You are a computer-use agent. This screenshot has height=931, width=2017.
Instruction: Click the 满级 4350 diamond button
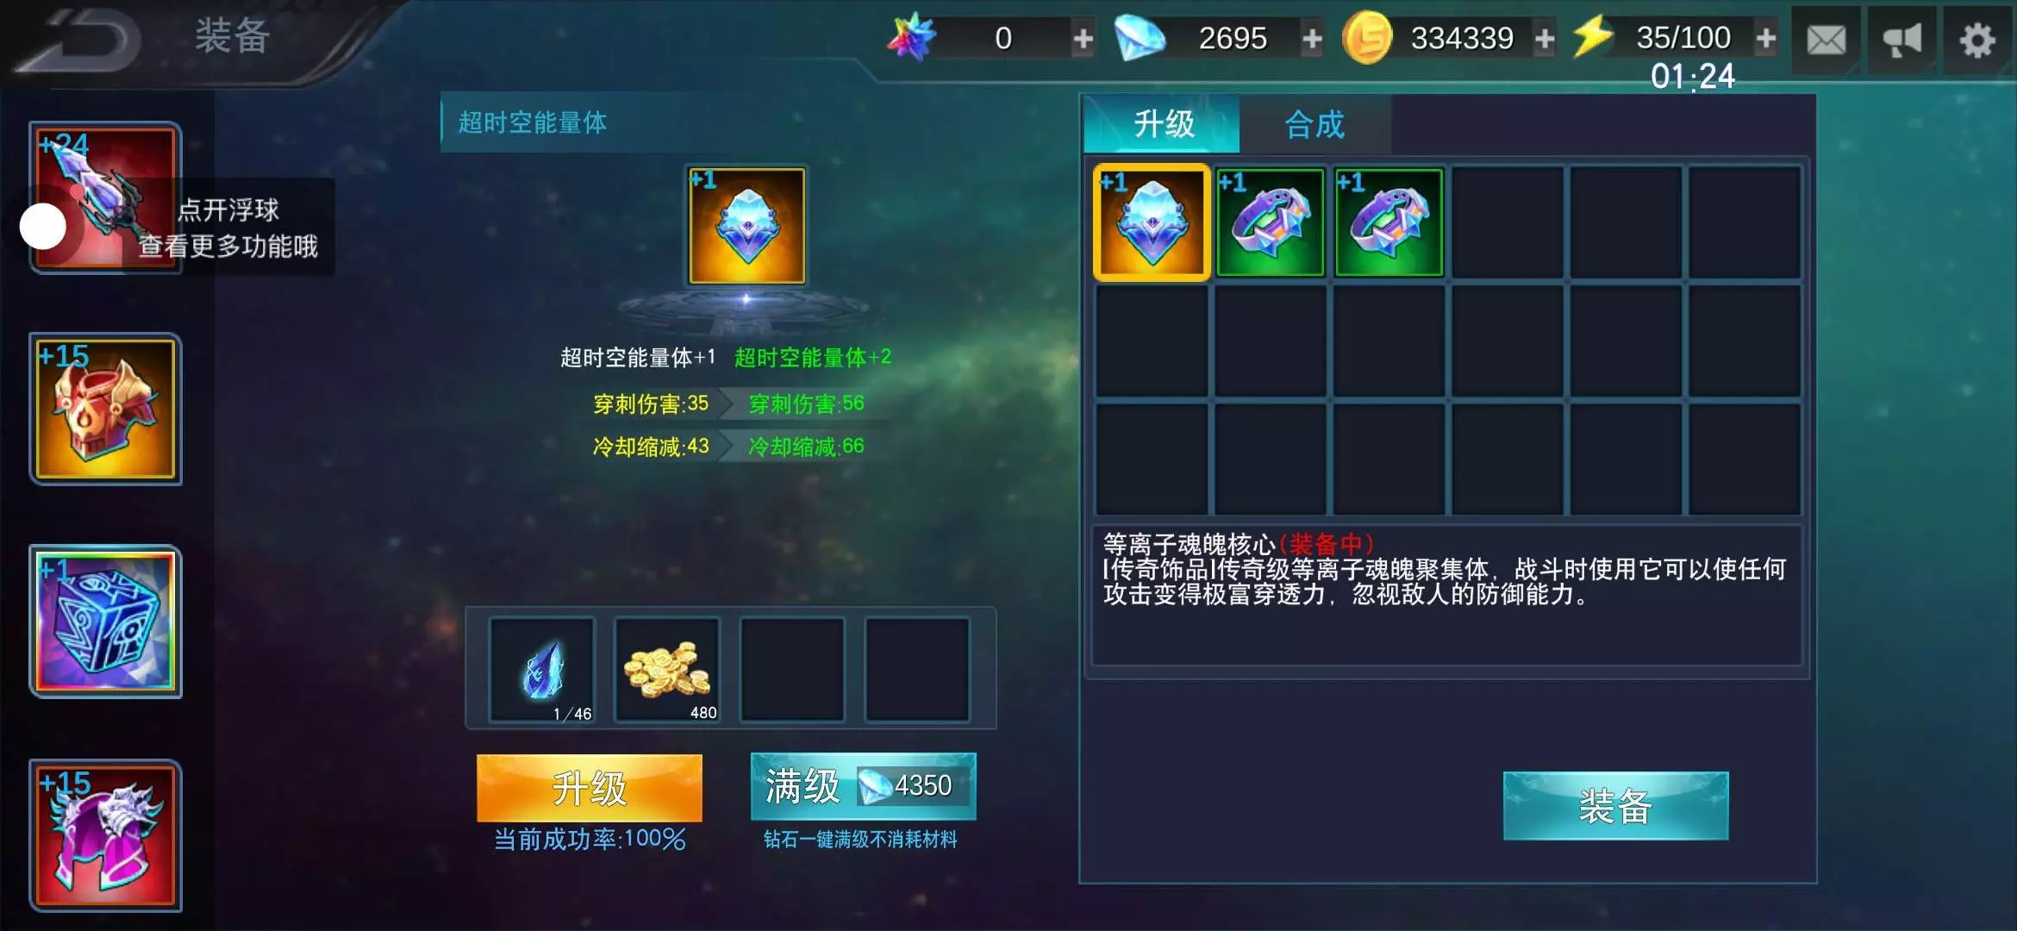(x=863, y=786)
